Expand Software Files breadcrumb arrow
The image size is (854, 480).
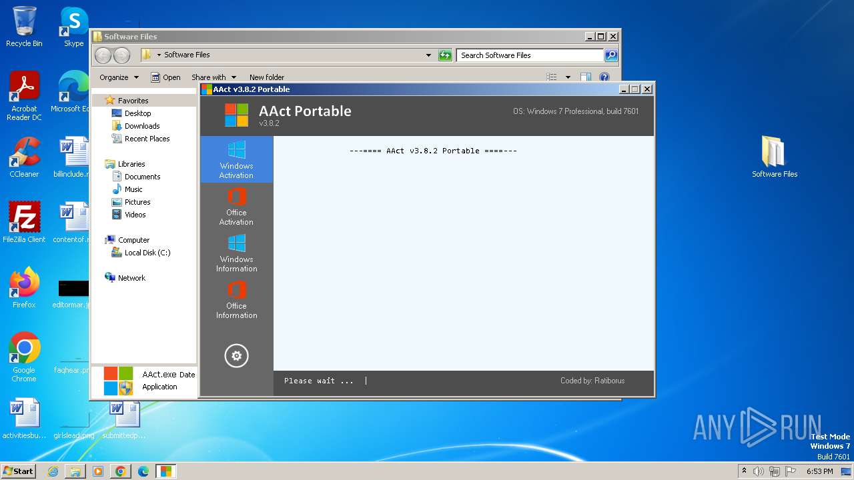point(159,55)
